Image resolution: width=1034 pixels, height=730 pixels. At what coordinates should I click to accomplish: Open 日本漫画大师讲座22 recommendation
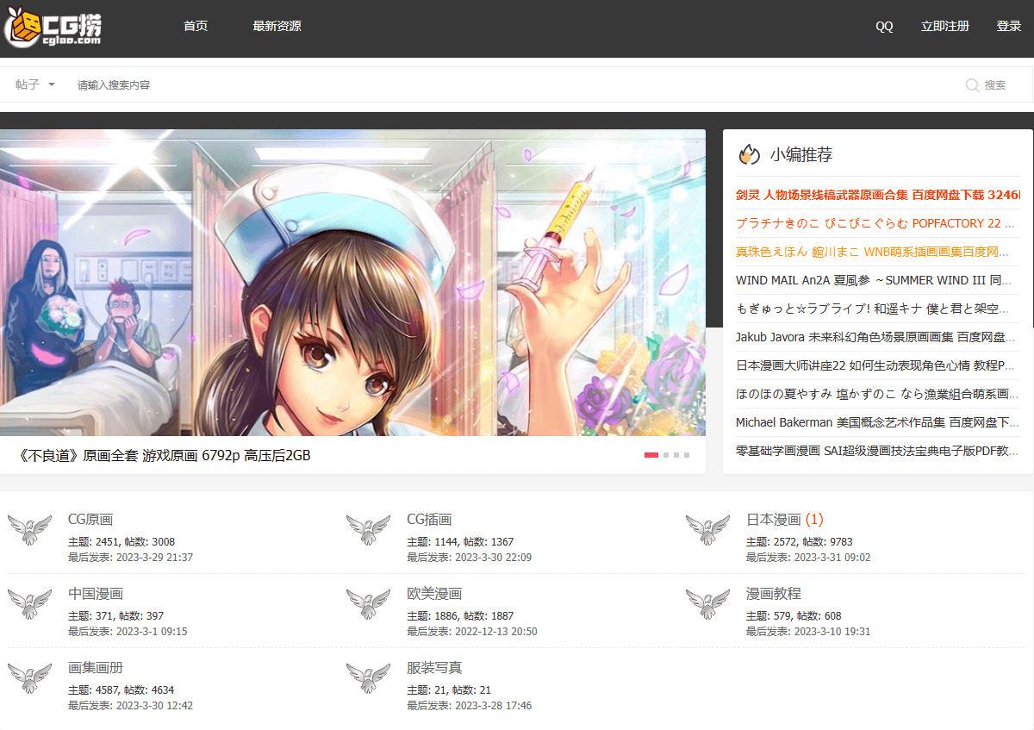(875, 365)
